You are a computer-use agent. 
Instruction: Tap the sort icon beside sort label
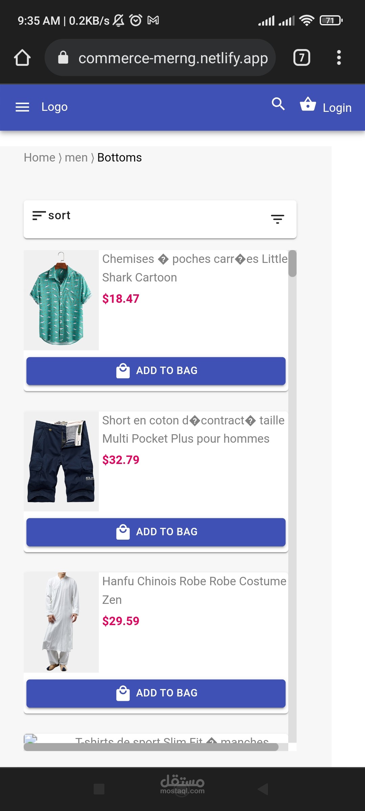(x=39, y=216)
